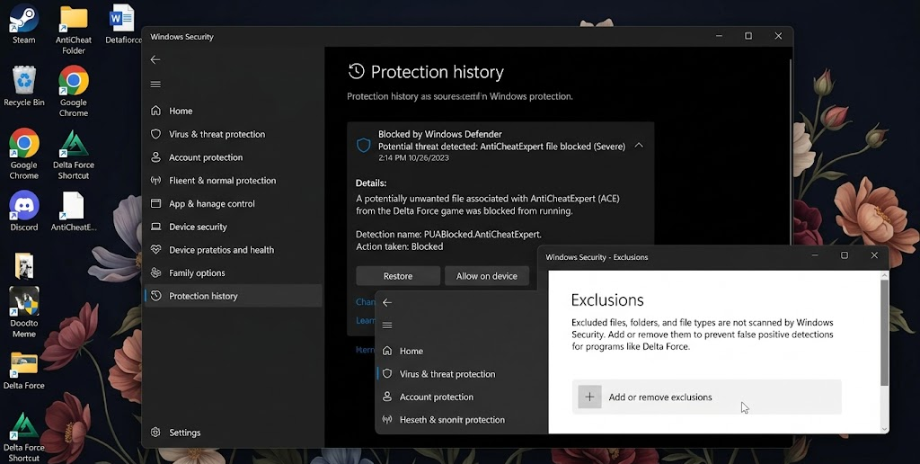Toggle hamburger menu in main Windows Security
This screenshot has height=464, width=920.
pyautogui.click(x=155, y=84)
